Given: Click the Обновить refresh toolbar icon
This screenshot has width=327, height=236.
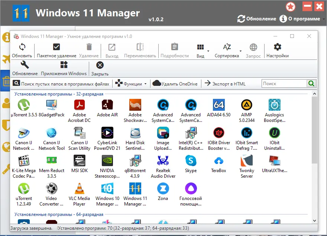Looking at the screenshot, I should point(22,47).
